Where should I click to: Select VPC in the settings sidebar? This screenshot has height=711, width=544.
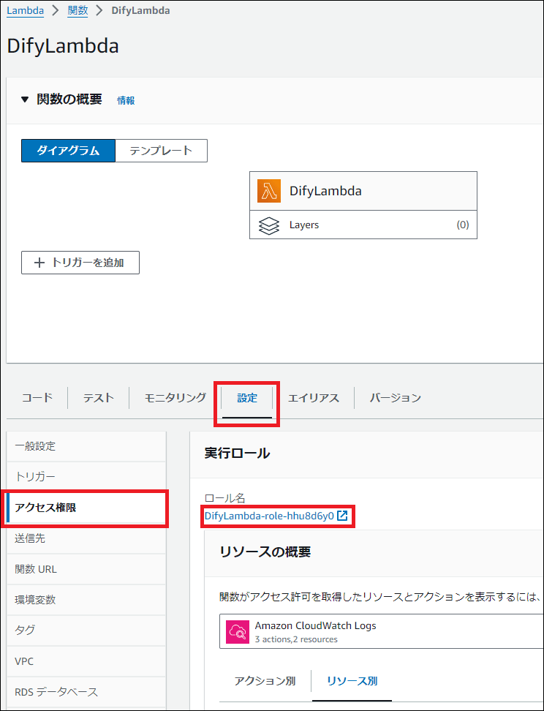24,661
